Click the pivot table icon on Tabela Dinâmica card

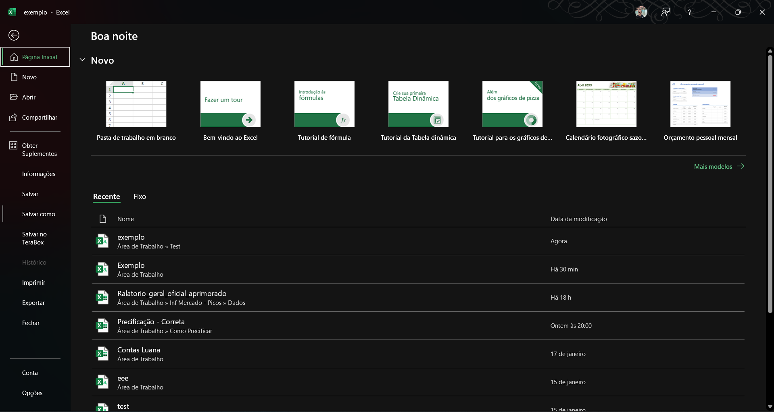tap(437, 120)
